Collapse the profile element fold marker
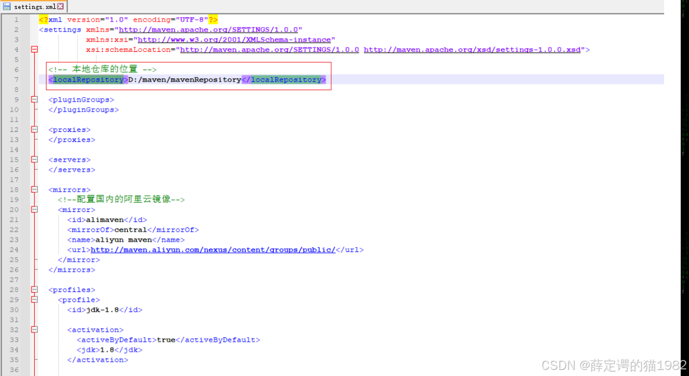 [x=34, y=300]
